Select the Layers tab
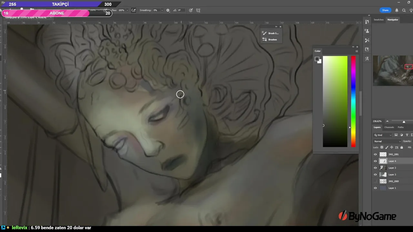 377,127
